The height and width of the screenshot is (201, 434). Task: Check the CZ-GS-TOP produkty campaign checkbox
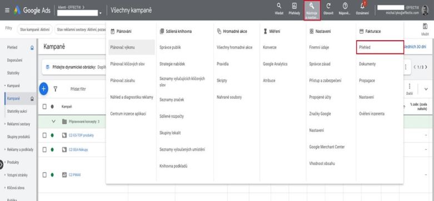click(44, 135)
